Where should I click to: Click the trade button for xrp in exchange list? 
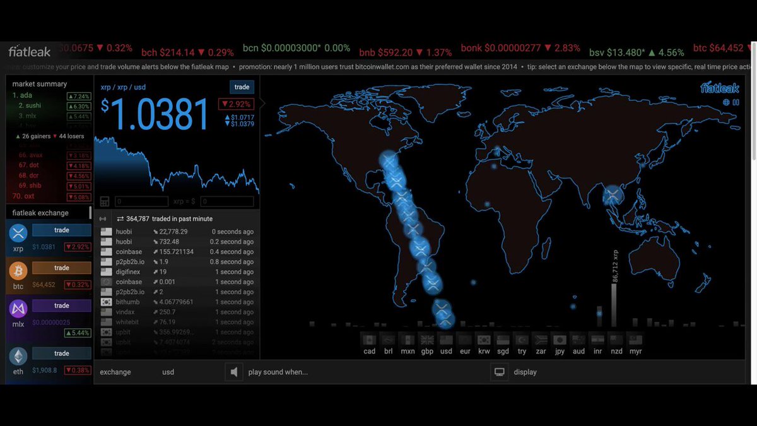pos(62,230)
